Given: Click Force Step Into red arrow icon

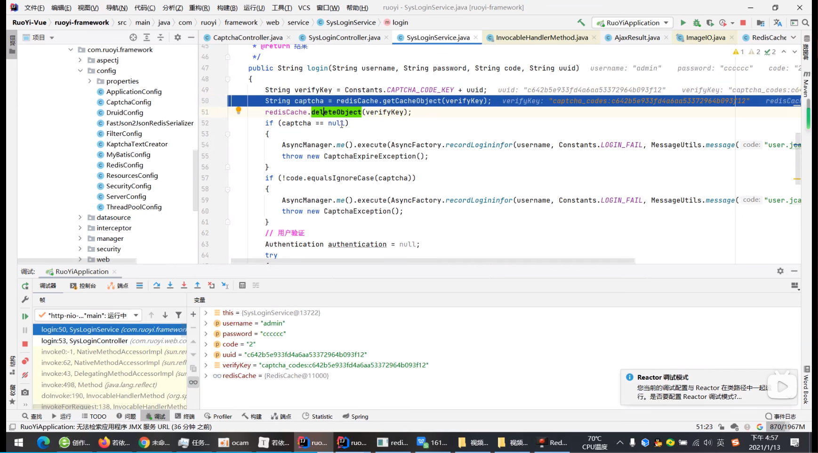Looking at the screenshot, I should coord(184,286).
